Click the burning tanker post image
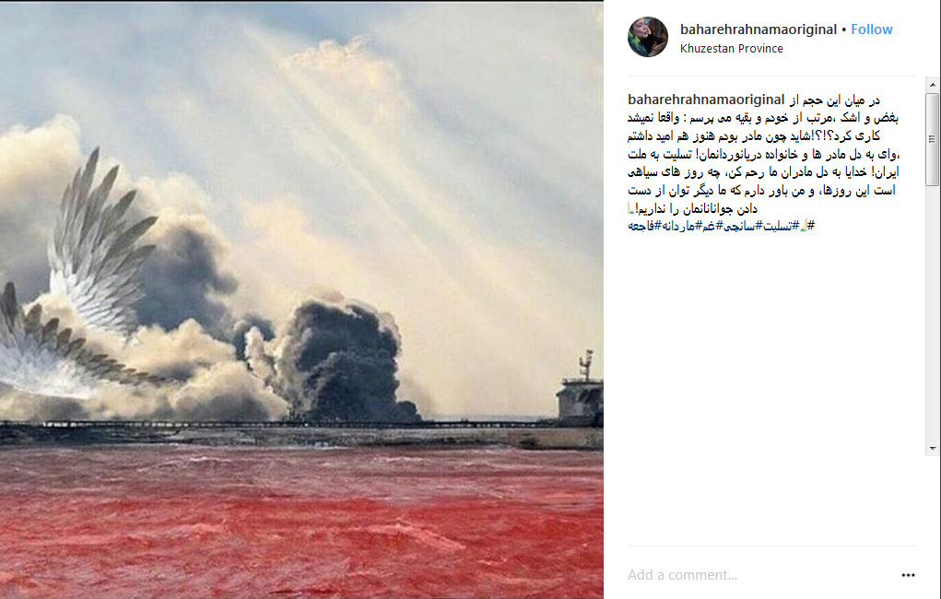Screen dimensions: 941x599 click(x=301, y=300)
